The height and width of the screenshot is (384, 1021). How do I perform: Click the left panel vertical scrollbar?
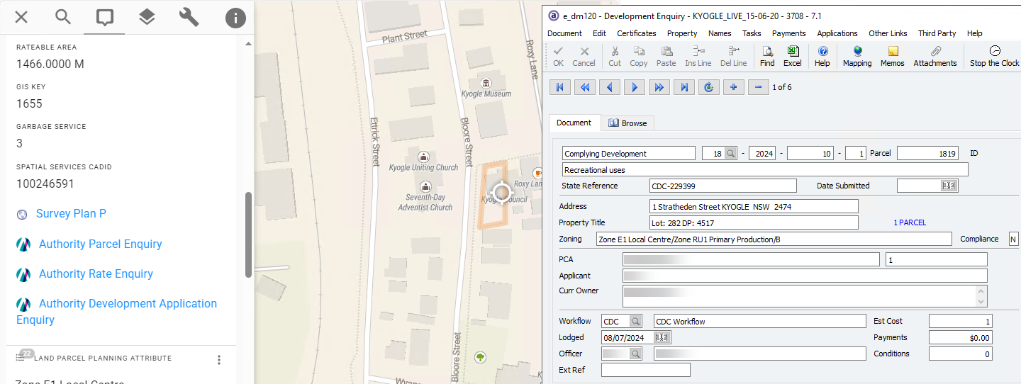click(x=248, y=234)
